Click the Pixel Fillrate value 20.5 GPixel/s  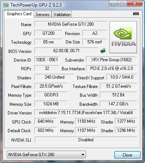[x=51, y=86]
